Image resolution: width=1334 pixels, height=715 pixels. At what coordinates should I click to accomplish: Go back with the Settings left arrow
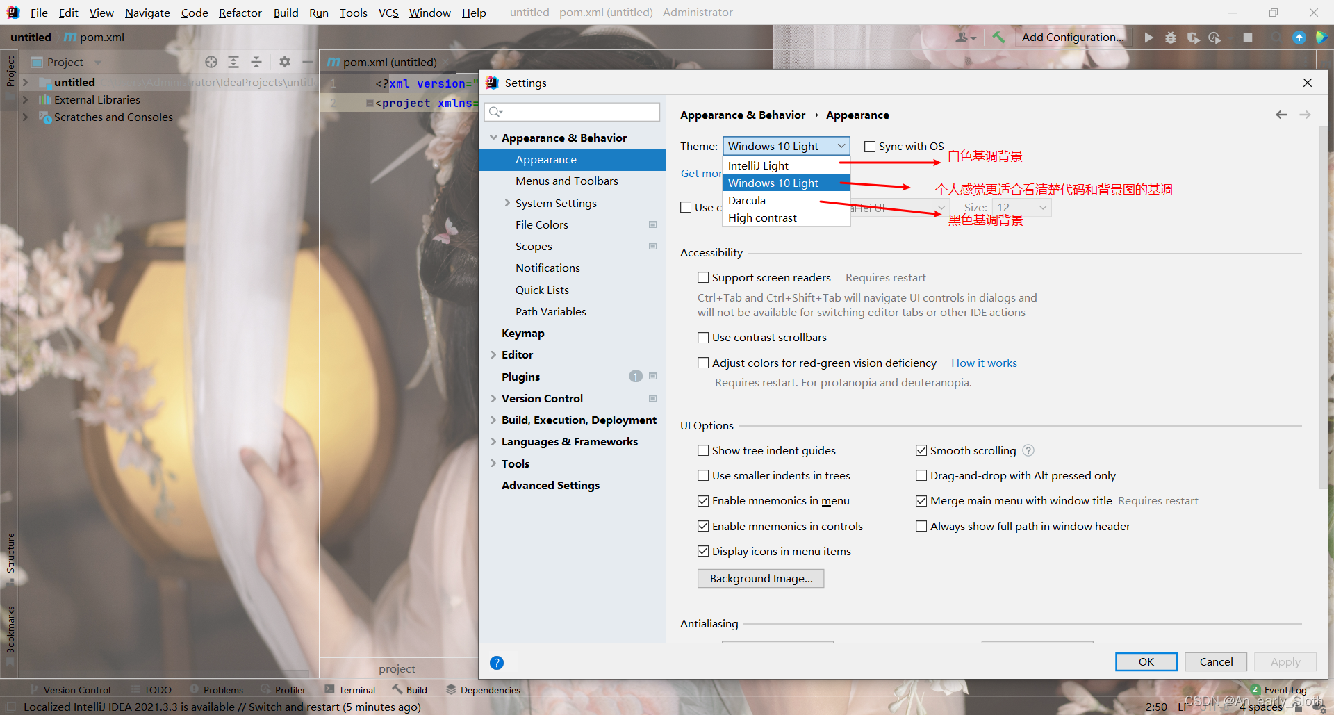point(1282,115)
